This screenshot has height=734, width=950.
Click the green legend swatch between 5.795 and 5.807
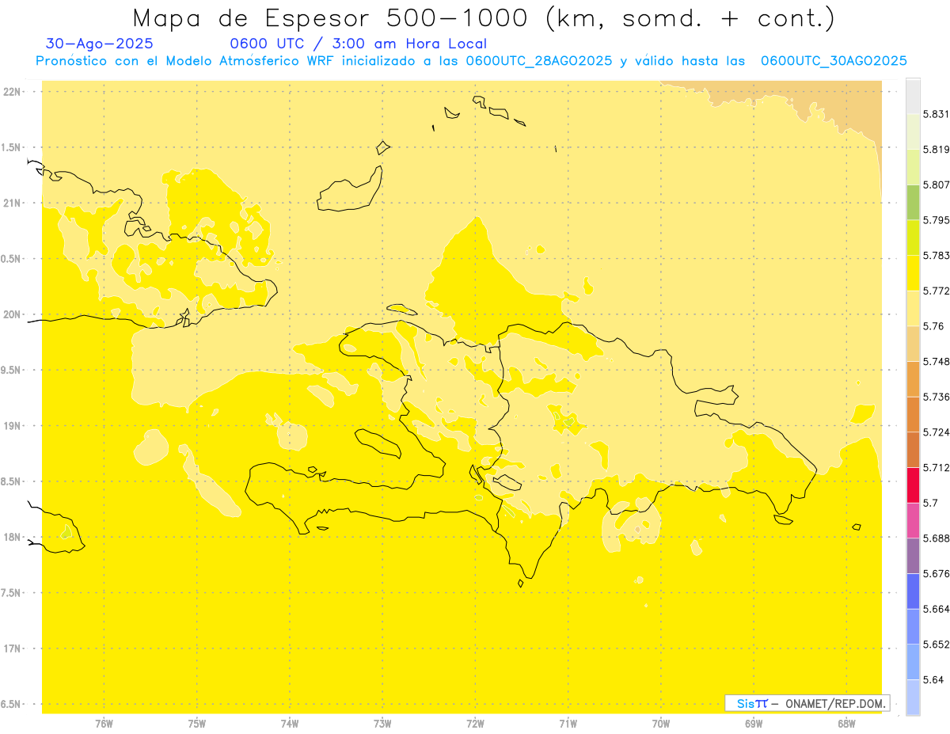913,202
